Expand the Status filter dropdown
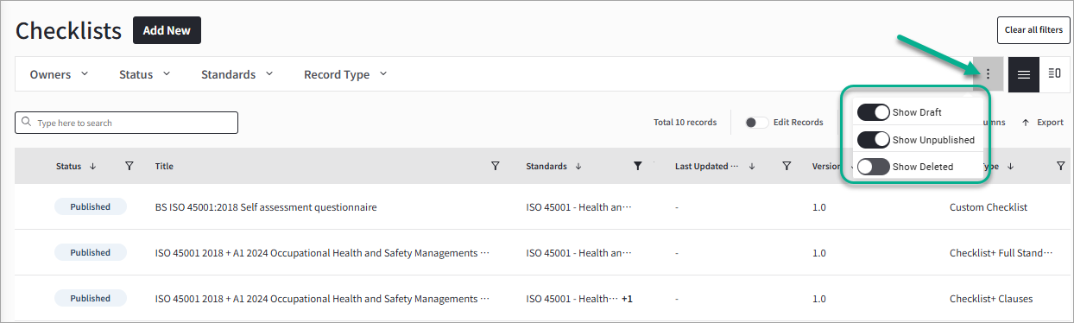The height and width of the screenshot is (323, 1074). [x=145, y=74]
